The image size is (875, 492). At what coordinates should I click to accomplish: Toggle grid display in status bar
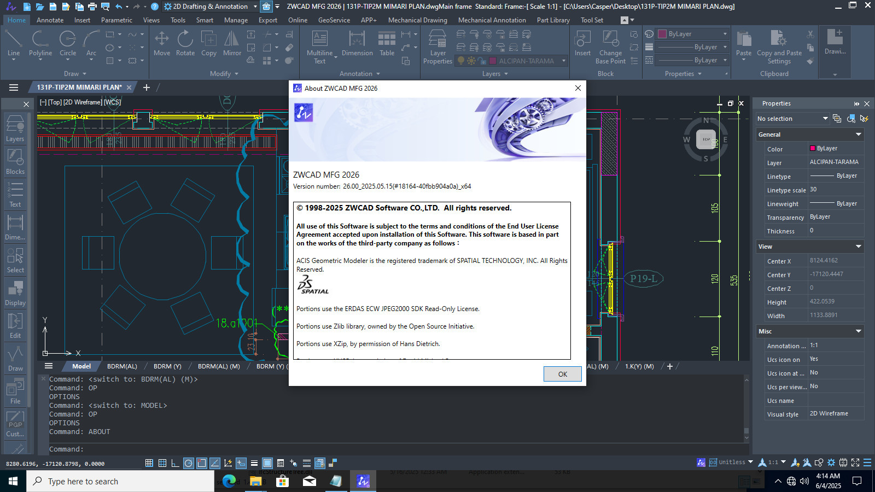click(x=149, y=463)
